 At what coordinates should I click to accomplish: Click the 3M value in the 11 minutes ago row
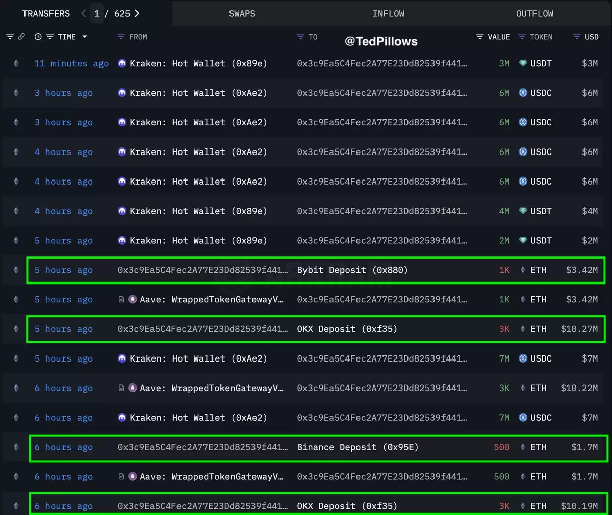click(504, 63)
